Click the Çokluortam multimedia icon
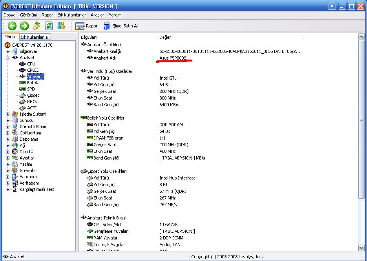The width and height of the screenshot is (367, 261). point(15,133)
